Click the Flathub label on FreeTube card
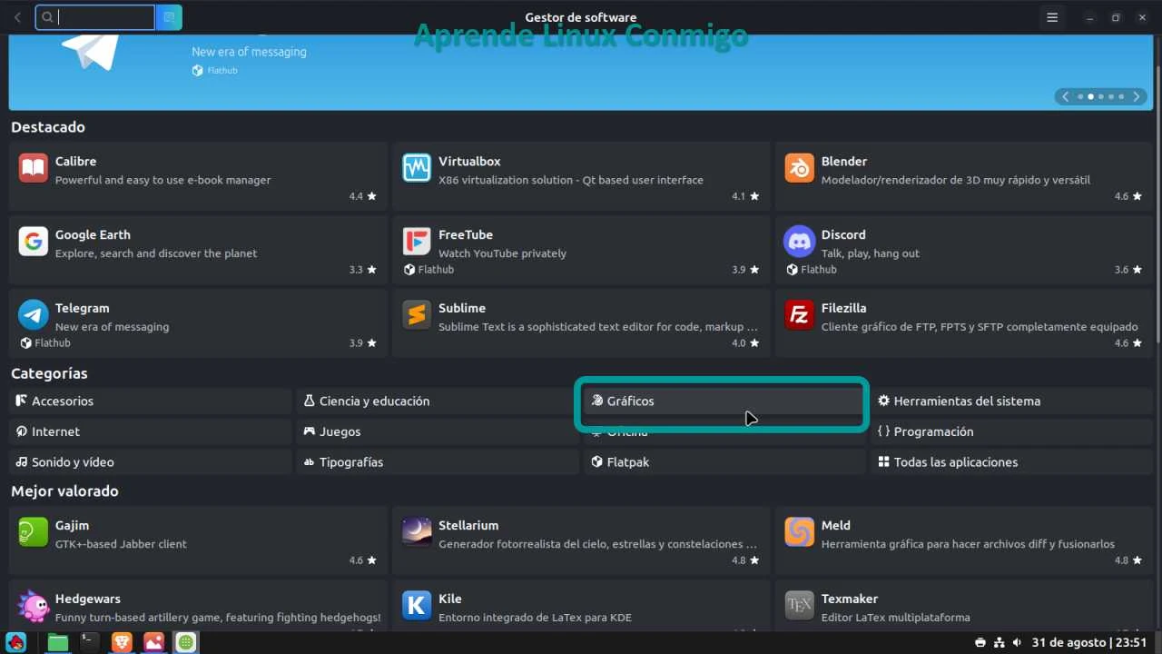The width and height of the screenshot is (1162, 654). click(x=428, y=270)
